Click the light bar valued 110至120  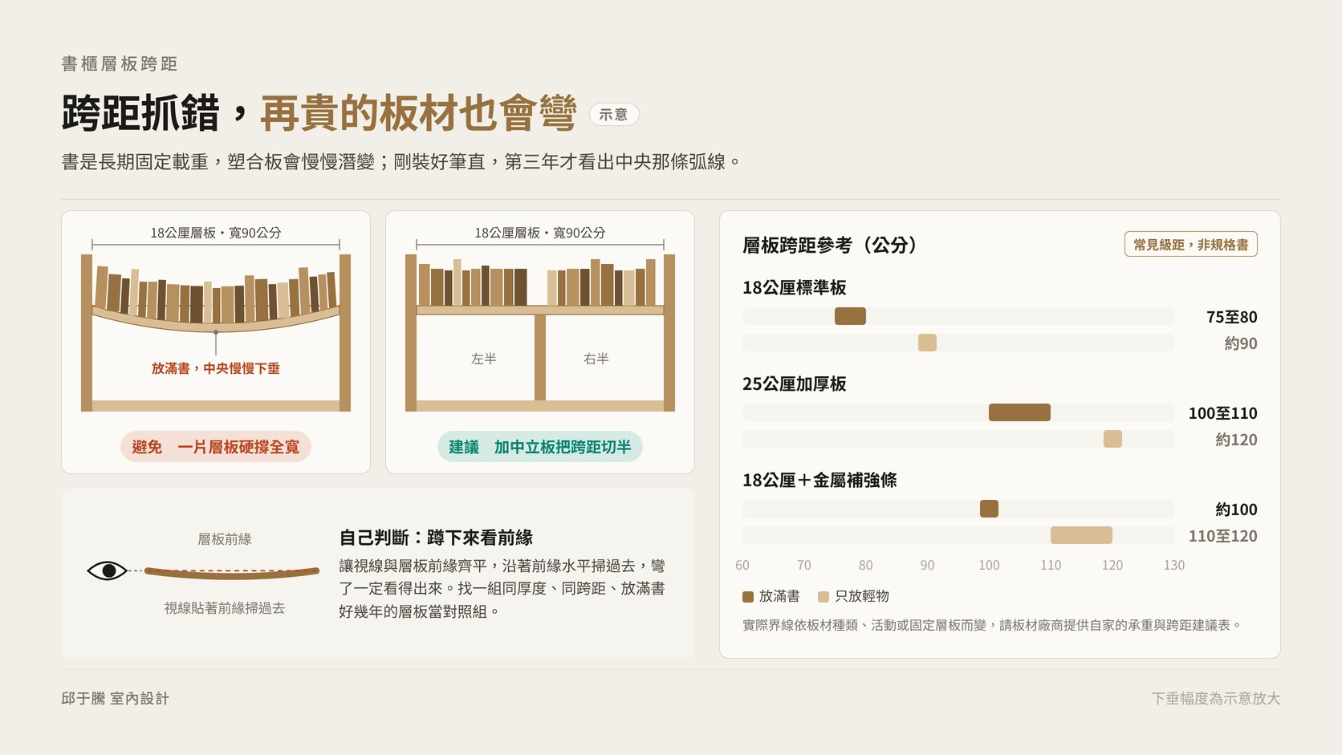pos(1081,535)
